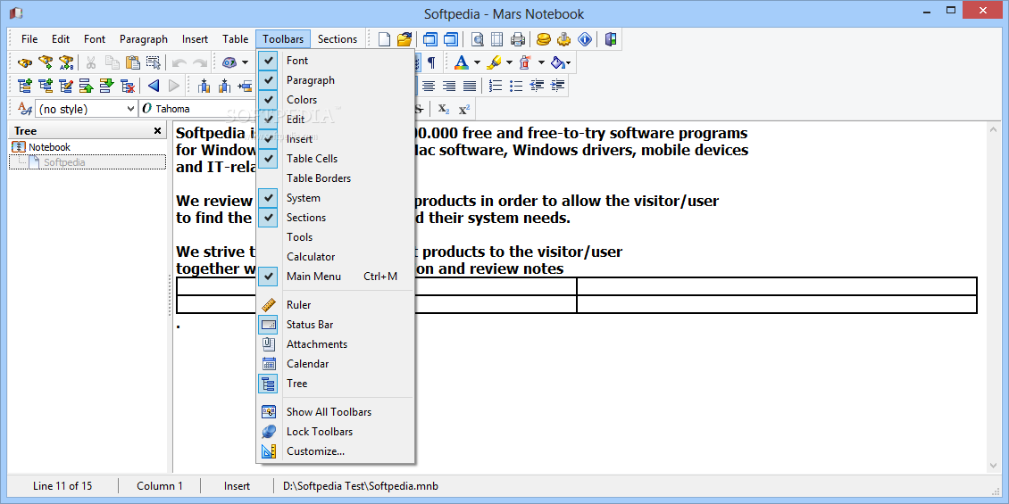1009x504 pixels.
Task: Uncheck the Paragraph toolbar entry
Action: coord(335,80)
